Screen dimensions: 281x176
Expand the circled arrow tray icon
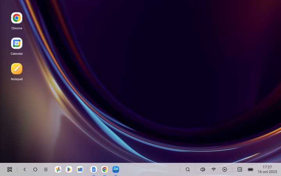tap(224, 169)
